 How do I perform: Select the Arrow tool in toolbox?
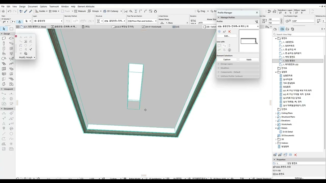4,29
